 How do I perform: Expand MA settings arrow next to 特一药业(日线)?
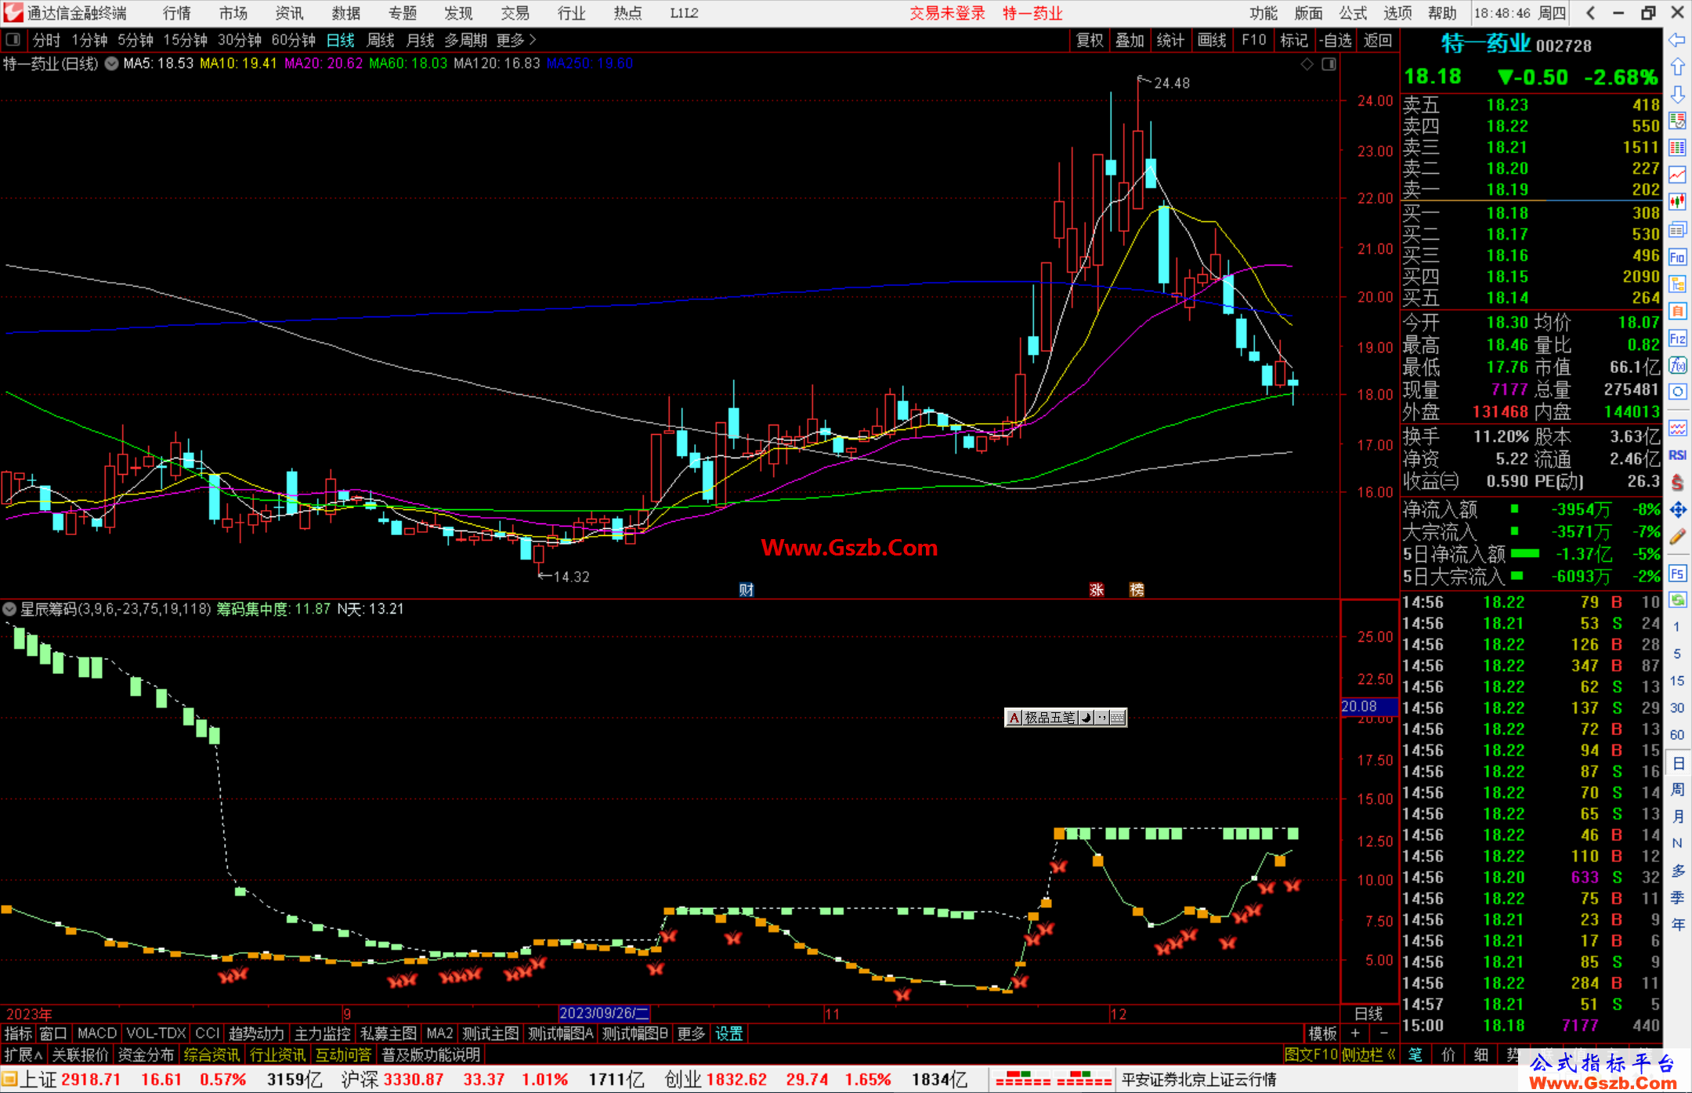pyautogui.click(x=111, y=63)
